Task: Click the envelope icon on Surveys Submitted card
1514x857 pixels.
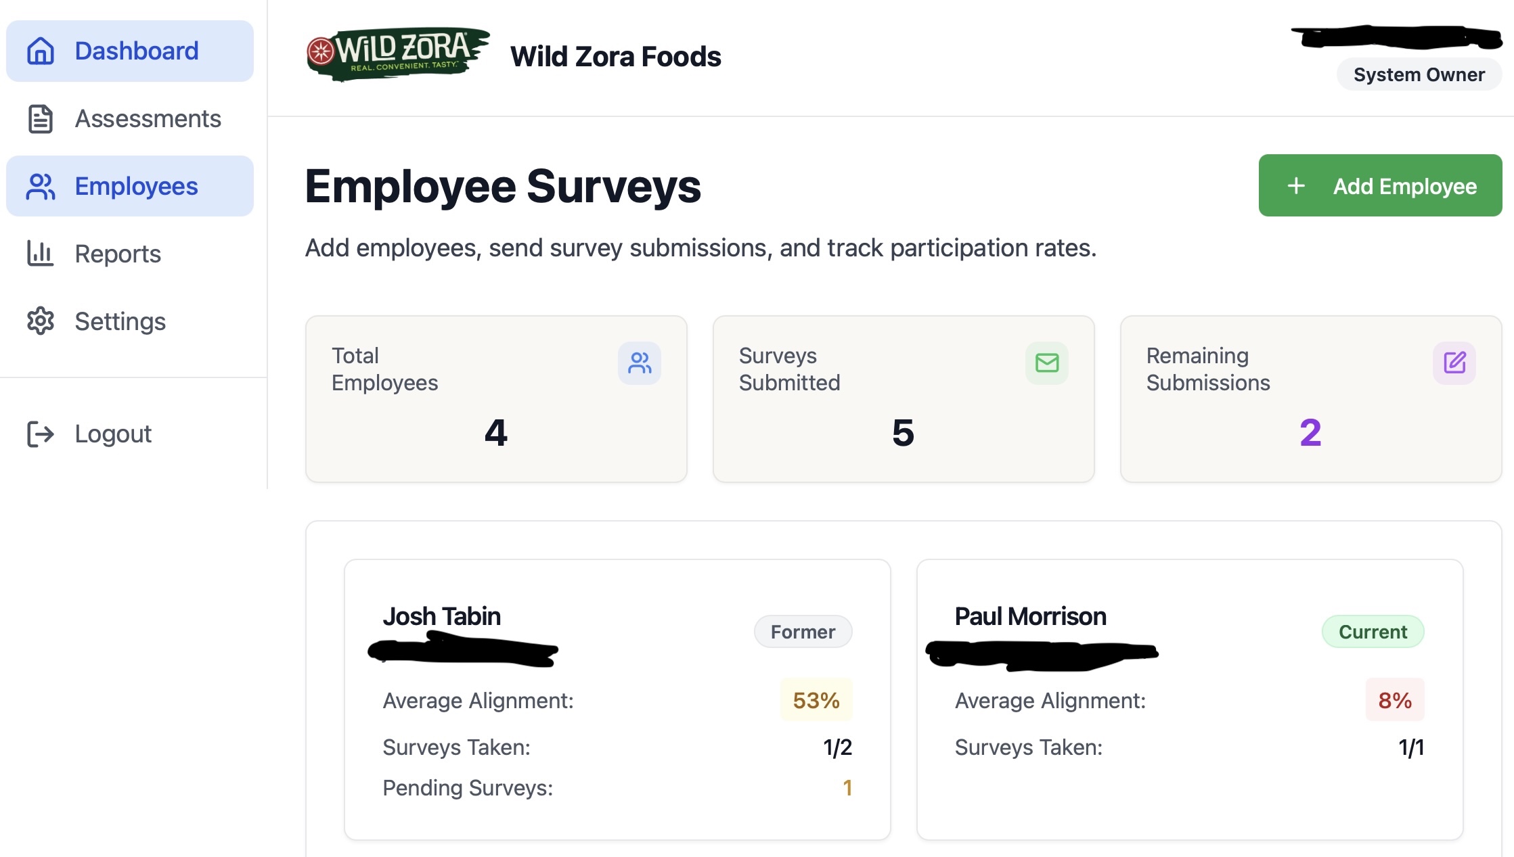Action: point(1046,363)
